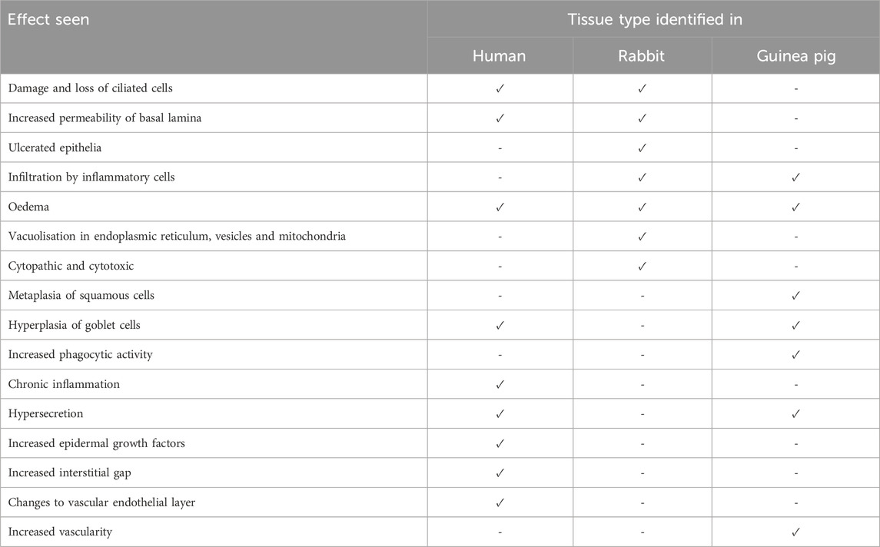Click Guinea pig checkmark in Hypersecretion row
Screen dimensions: 880x547
pyautogui.click(x=795, y=414)
